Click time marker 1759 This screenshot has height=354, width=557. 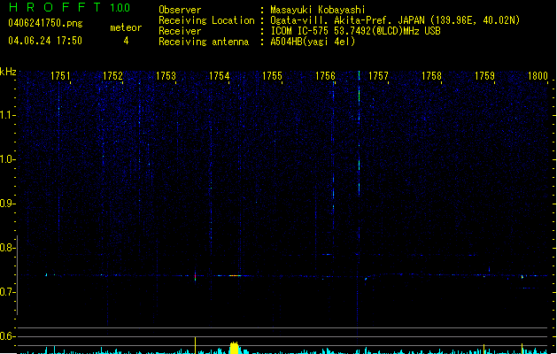[x=484, y=76]
